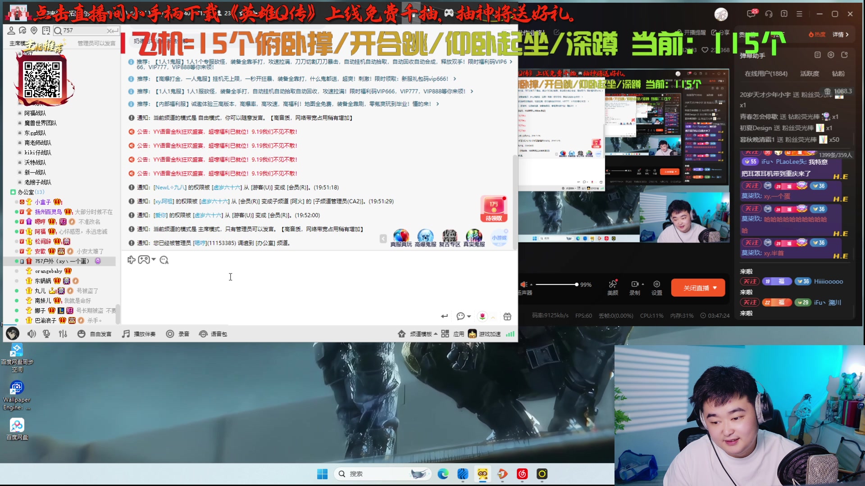This screenshot has height=486, width=865.
Task: Click the send enter-arrow icon
Action: coord(444,316)
